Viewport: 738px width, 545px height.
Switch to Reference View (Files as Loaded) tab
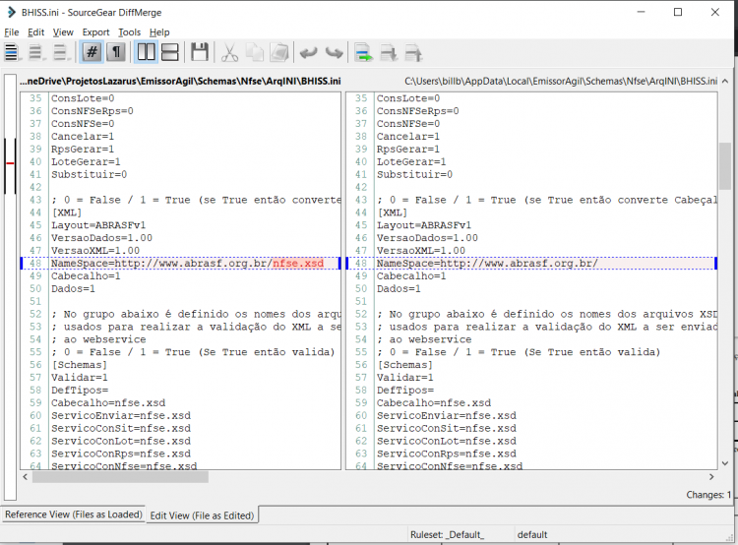[x=74, y=515]
